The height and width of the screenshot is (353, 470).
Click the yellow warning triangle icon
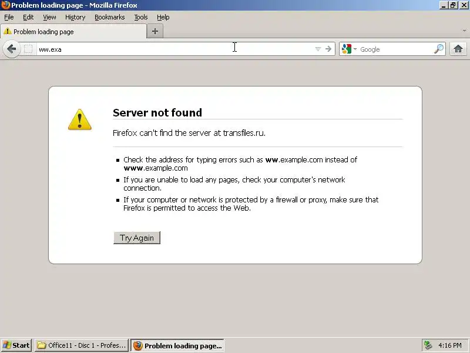click(80, 119)
